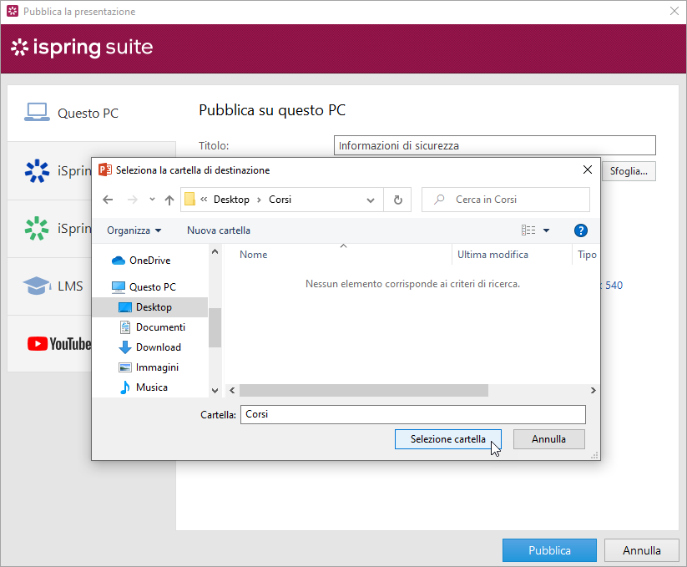Select Download in the navigation tree
Screen dimensions: 687x567
158,347
